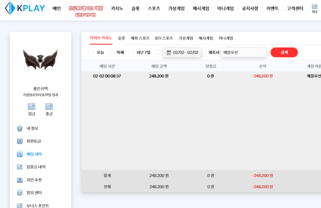Switch to the 해시게임 tab in betting history
Screen dimensions: 321x208
tap(206, 38)
